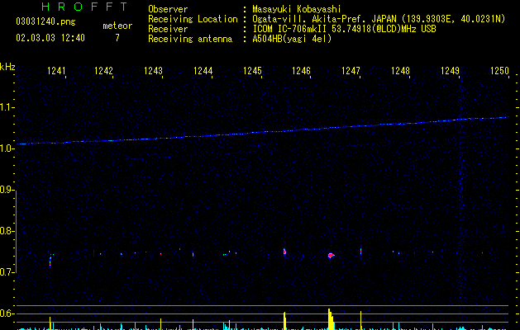
Task: Select the file name 03031240.png
Action: click(x=45, y=22)
